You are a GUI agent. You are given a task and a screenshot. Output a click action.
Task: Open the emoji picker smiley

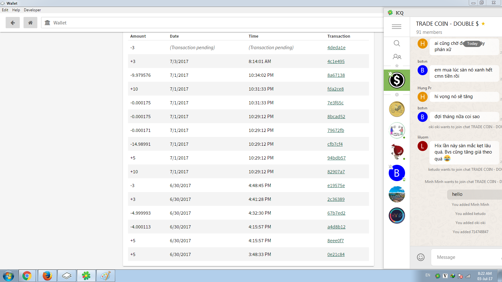(420, 257)
